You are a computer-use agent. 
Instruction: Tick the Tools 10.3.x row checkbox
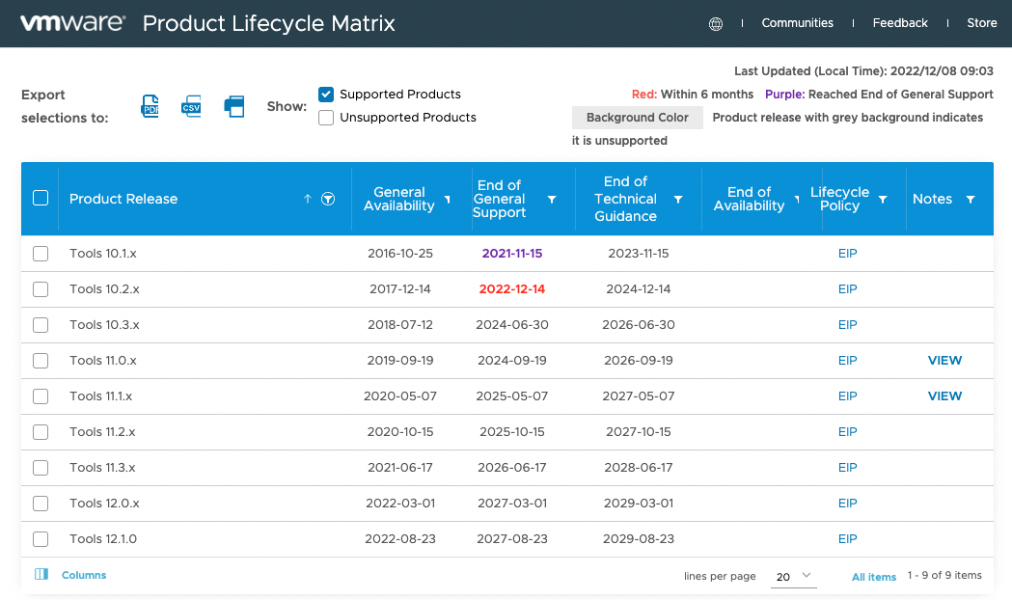click(x=41, y=324)
